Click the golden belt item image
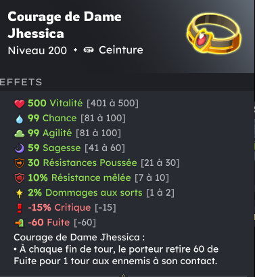The image size is (255, 277). pyautogui.click(x=214, y=33)
